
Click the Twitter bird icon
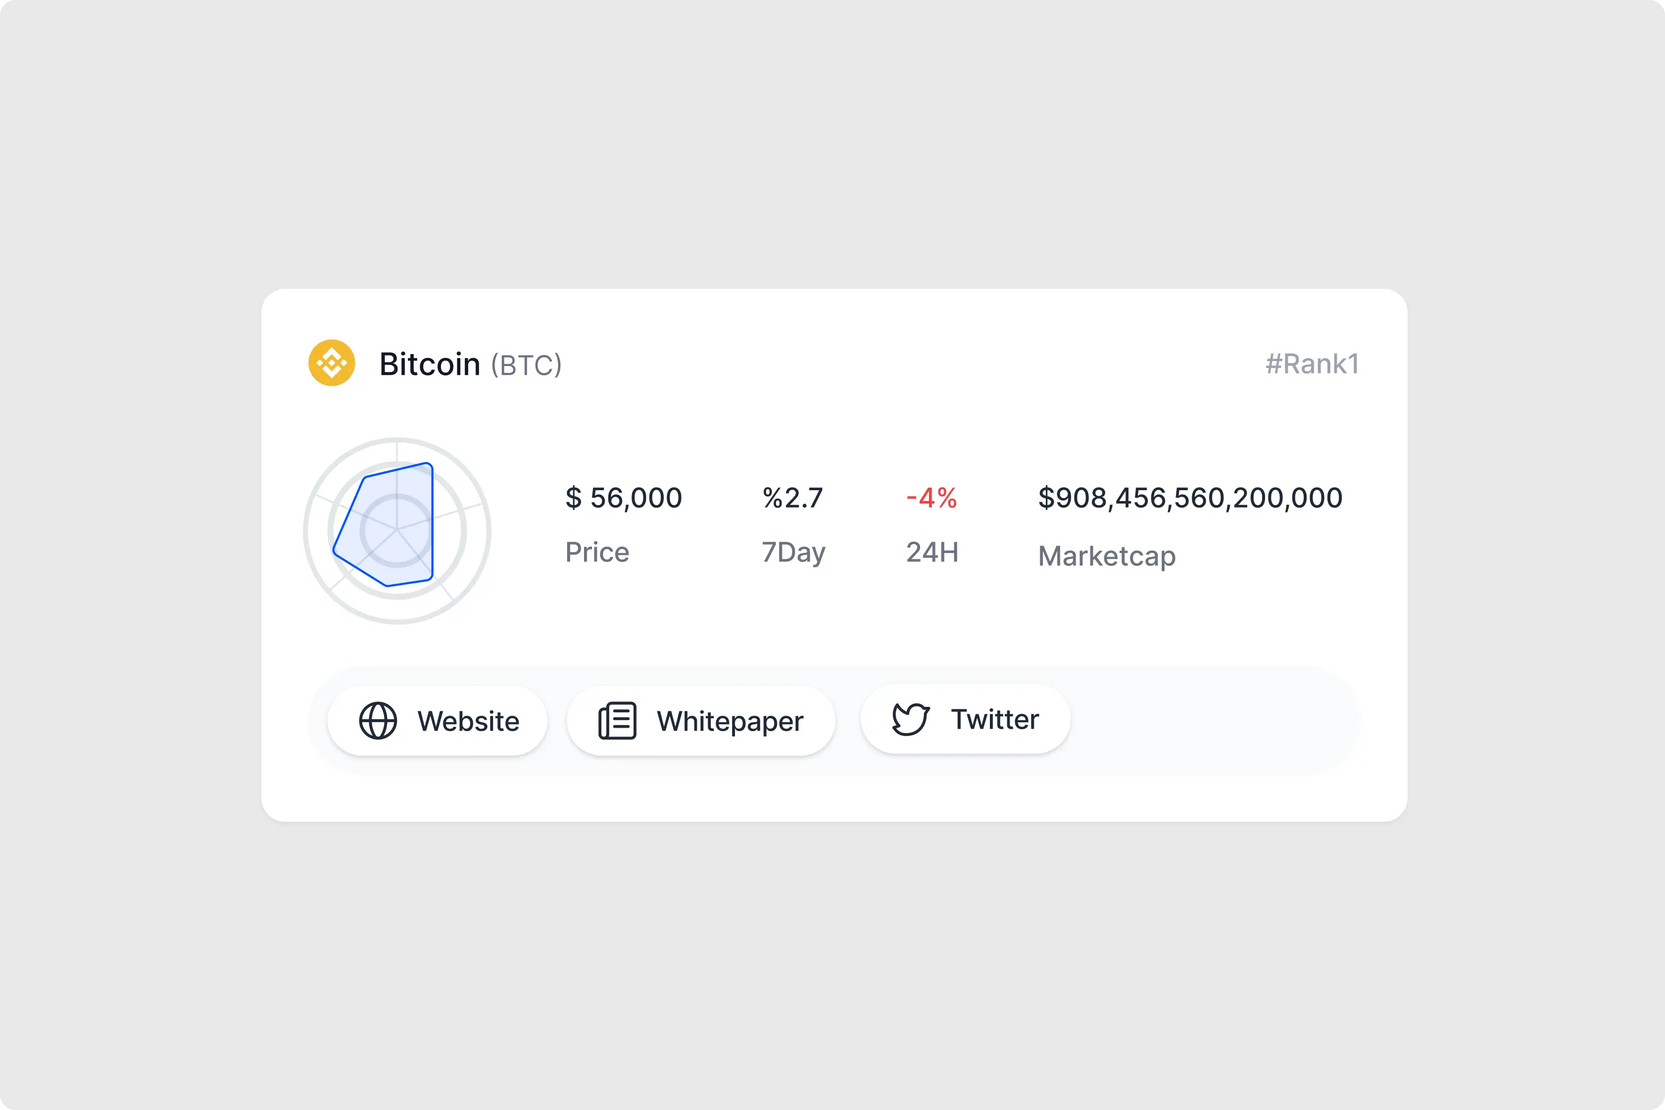point(910,719)
